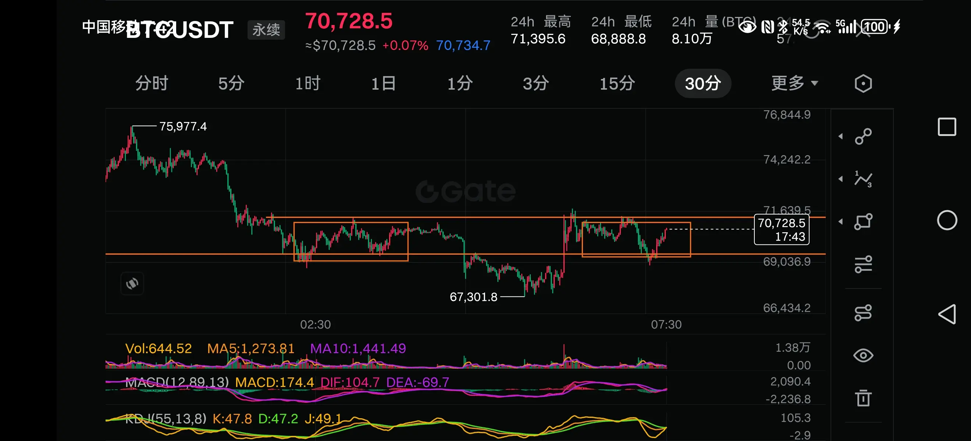Switch to the 1日 timeframe tab

point(383,83)
